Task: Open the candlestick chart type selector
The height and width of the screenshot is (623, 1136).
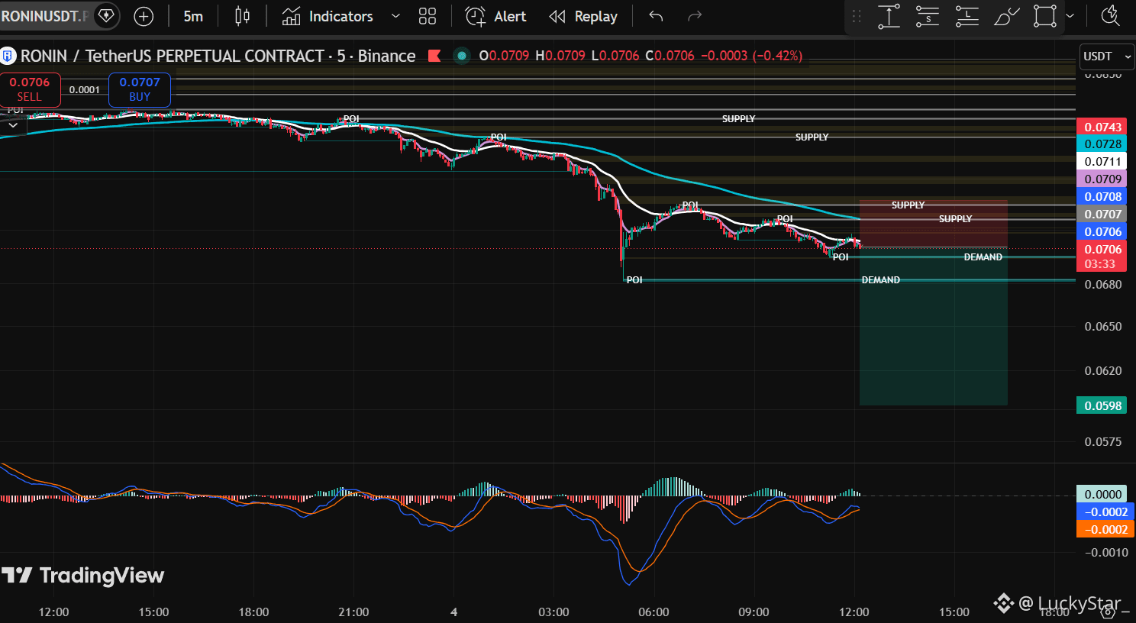Action: (x=242, y=16)
